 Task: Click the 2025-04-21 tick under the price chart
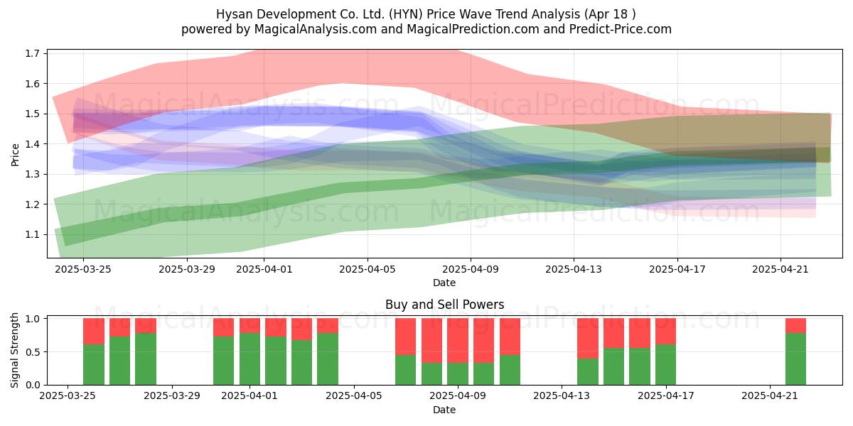pyautogui.click(x=780, y=269)
